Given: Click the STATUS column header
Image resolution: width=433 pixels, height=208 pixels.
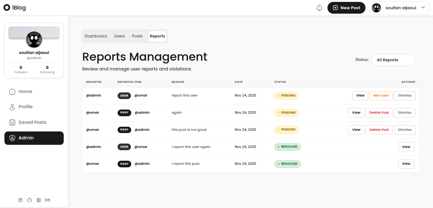Looking at the screenshot, I should tap(280, 82).
